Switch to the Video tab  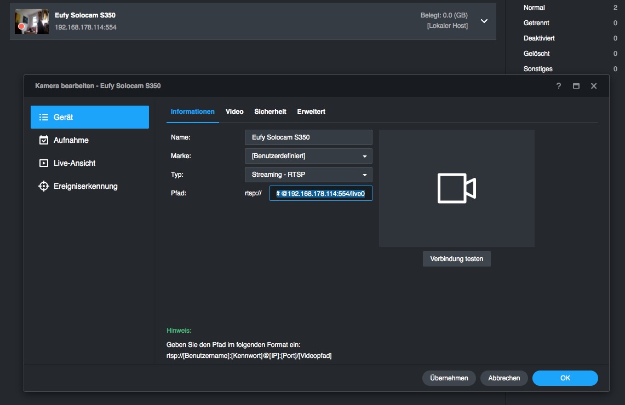[x=234, y=112]
